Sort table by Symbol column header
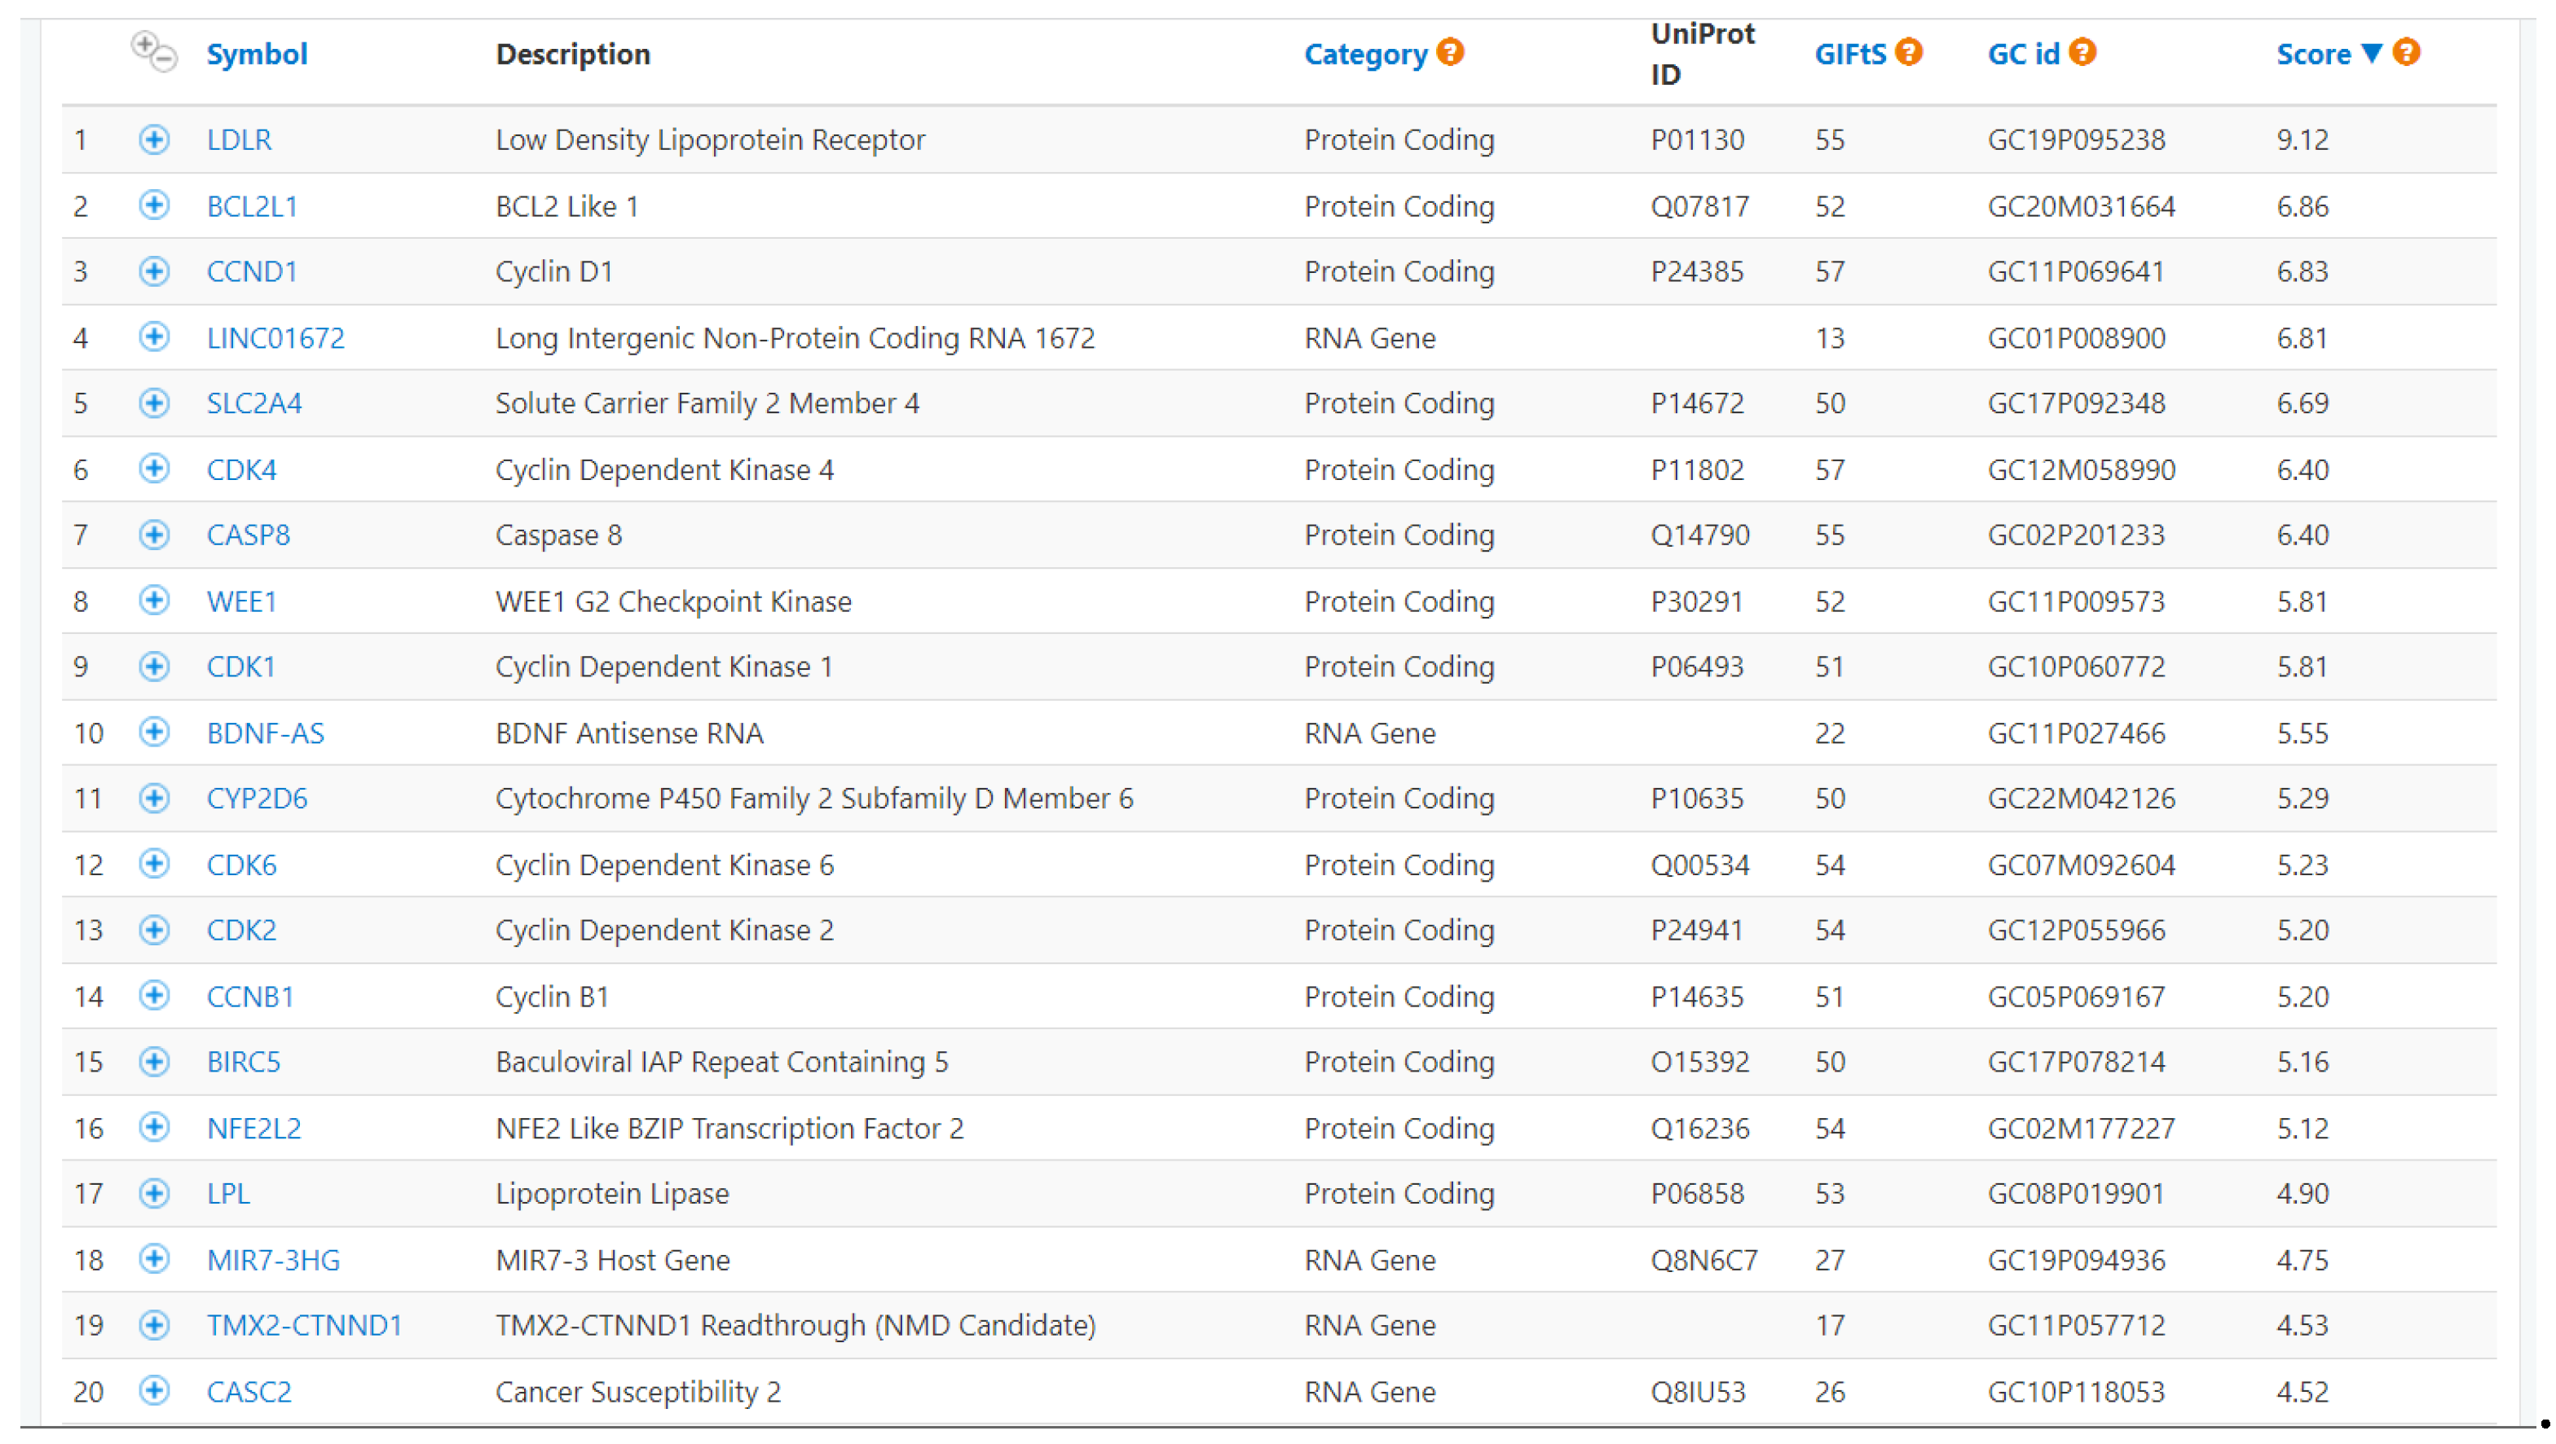The image size is (2556, 1444). (x=257, y=54)
